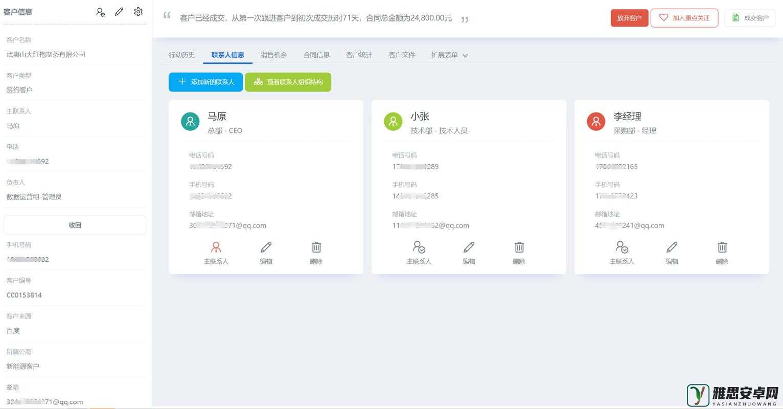
Task: Click the 马原 name heading on card
Action: (x=217, y=117)
